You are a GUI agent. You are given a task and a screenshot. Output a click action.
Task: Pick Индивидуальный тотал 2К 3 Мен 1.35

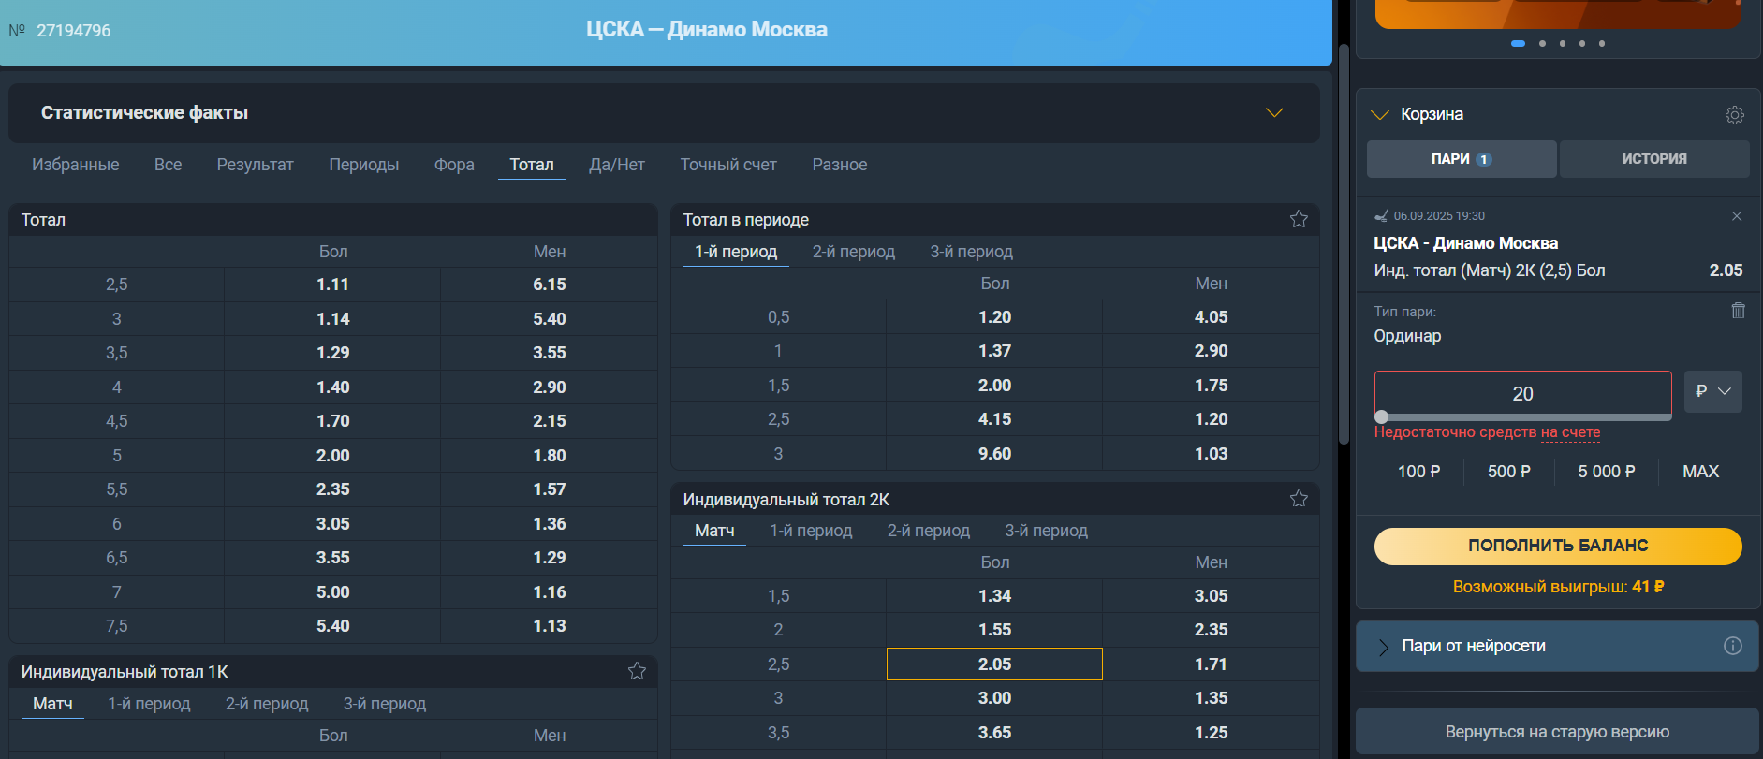coord(1211,698)
